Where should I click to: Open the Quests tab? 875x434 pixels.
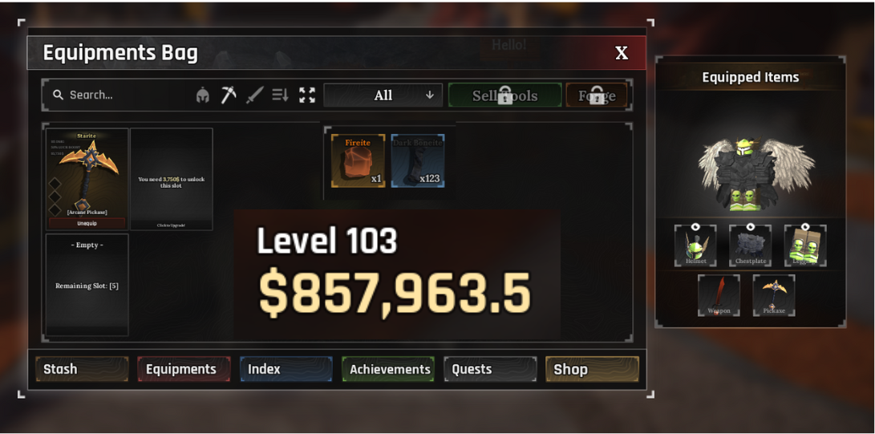click(x=491, y=369)
